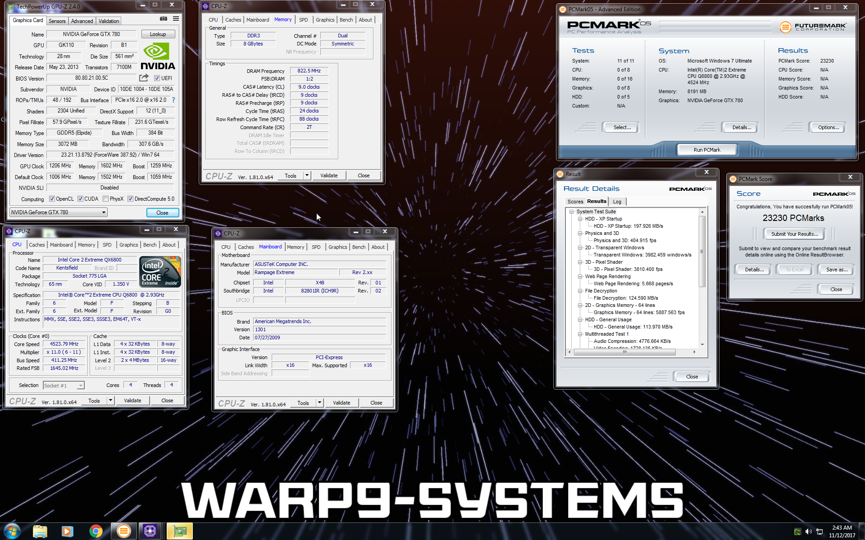Click the taskbar clock showing 2:43 AM
The image size is (865, 540).
[842, 531]
